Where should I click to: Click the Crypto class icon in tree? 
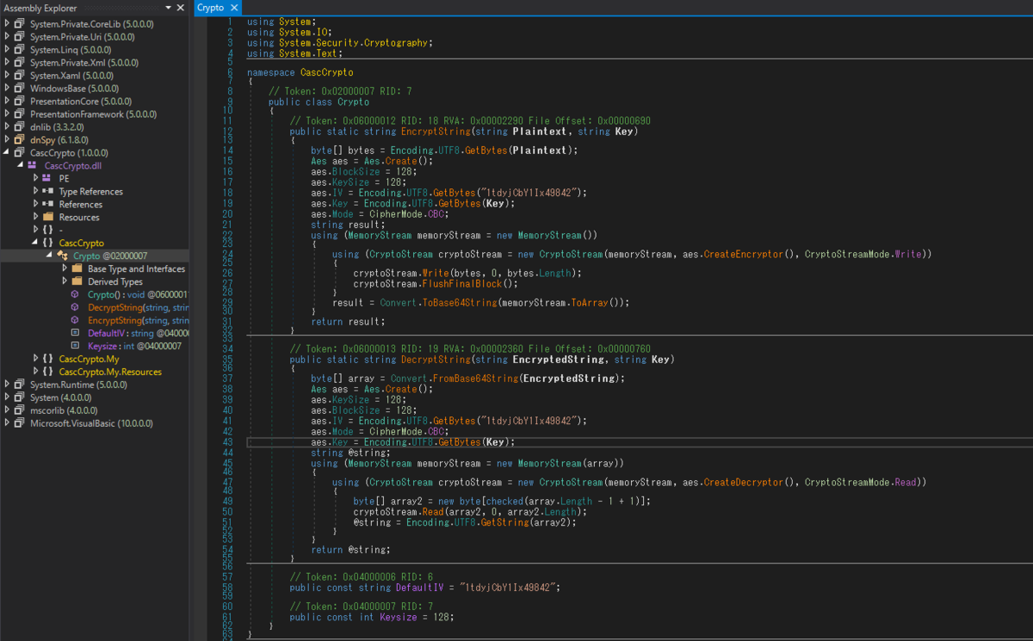tap(62, 256)
